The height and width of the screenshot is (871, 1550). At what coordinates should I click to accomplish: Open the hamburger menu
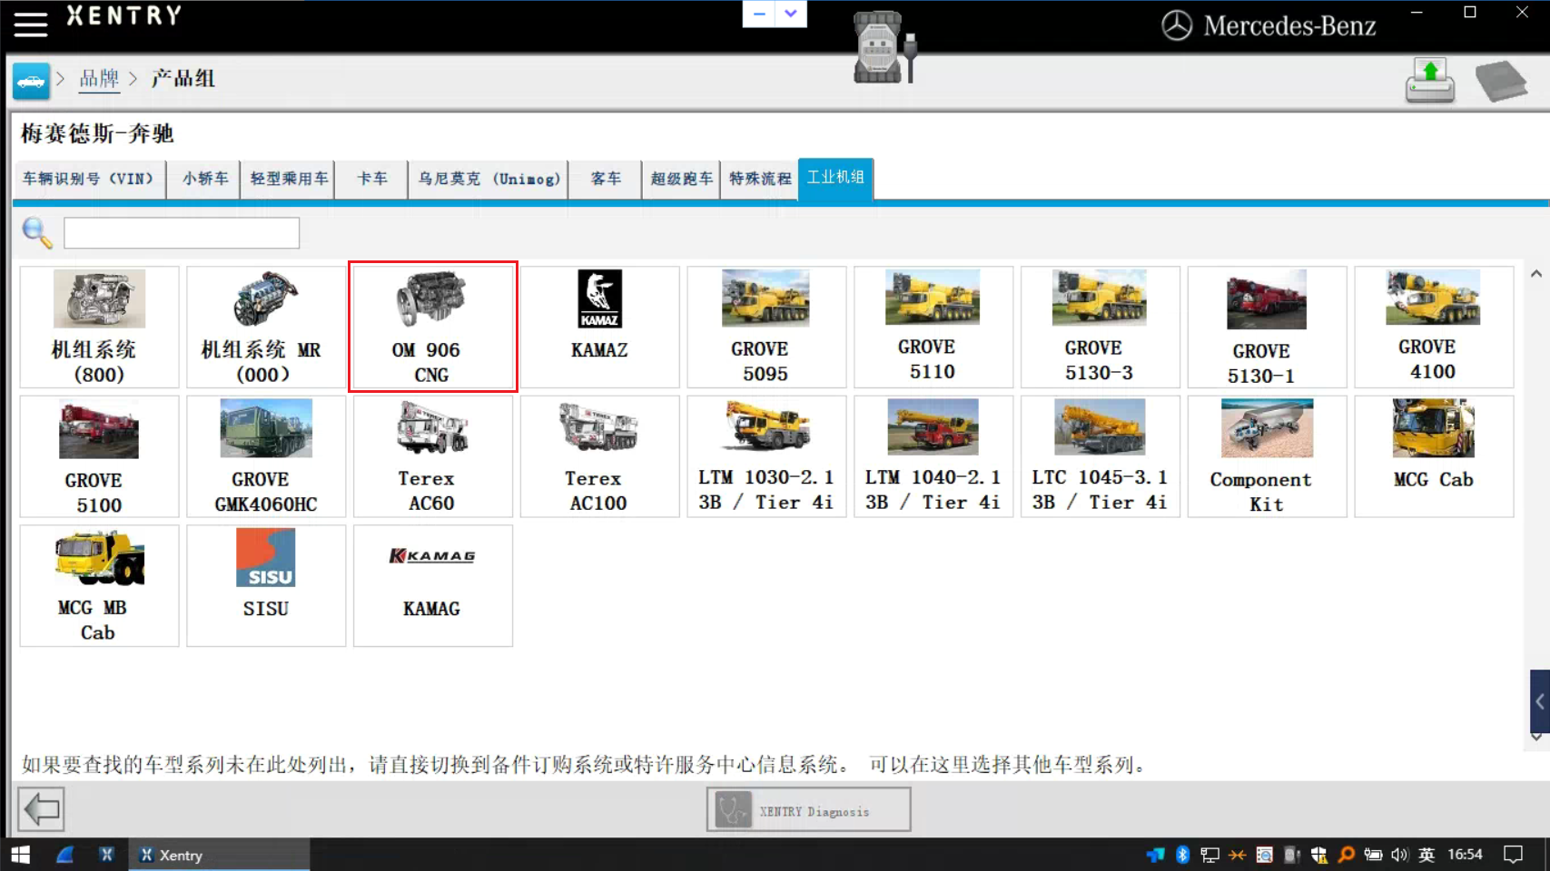tap(30, 24)
